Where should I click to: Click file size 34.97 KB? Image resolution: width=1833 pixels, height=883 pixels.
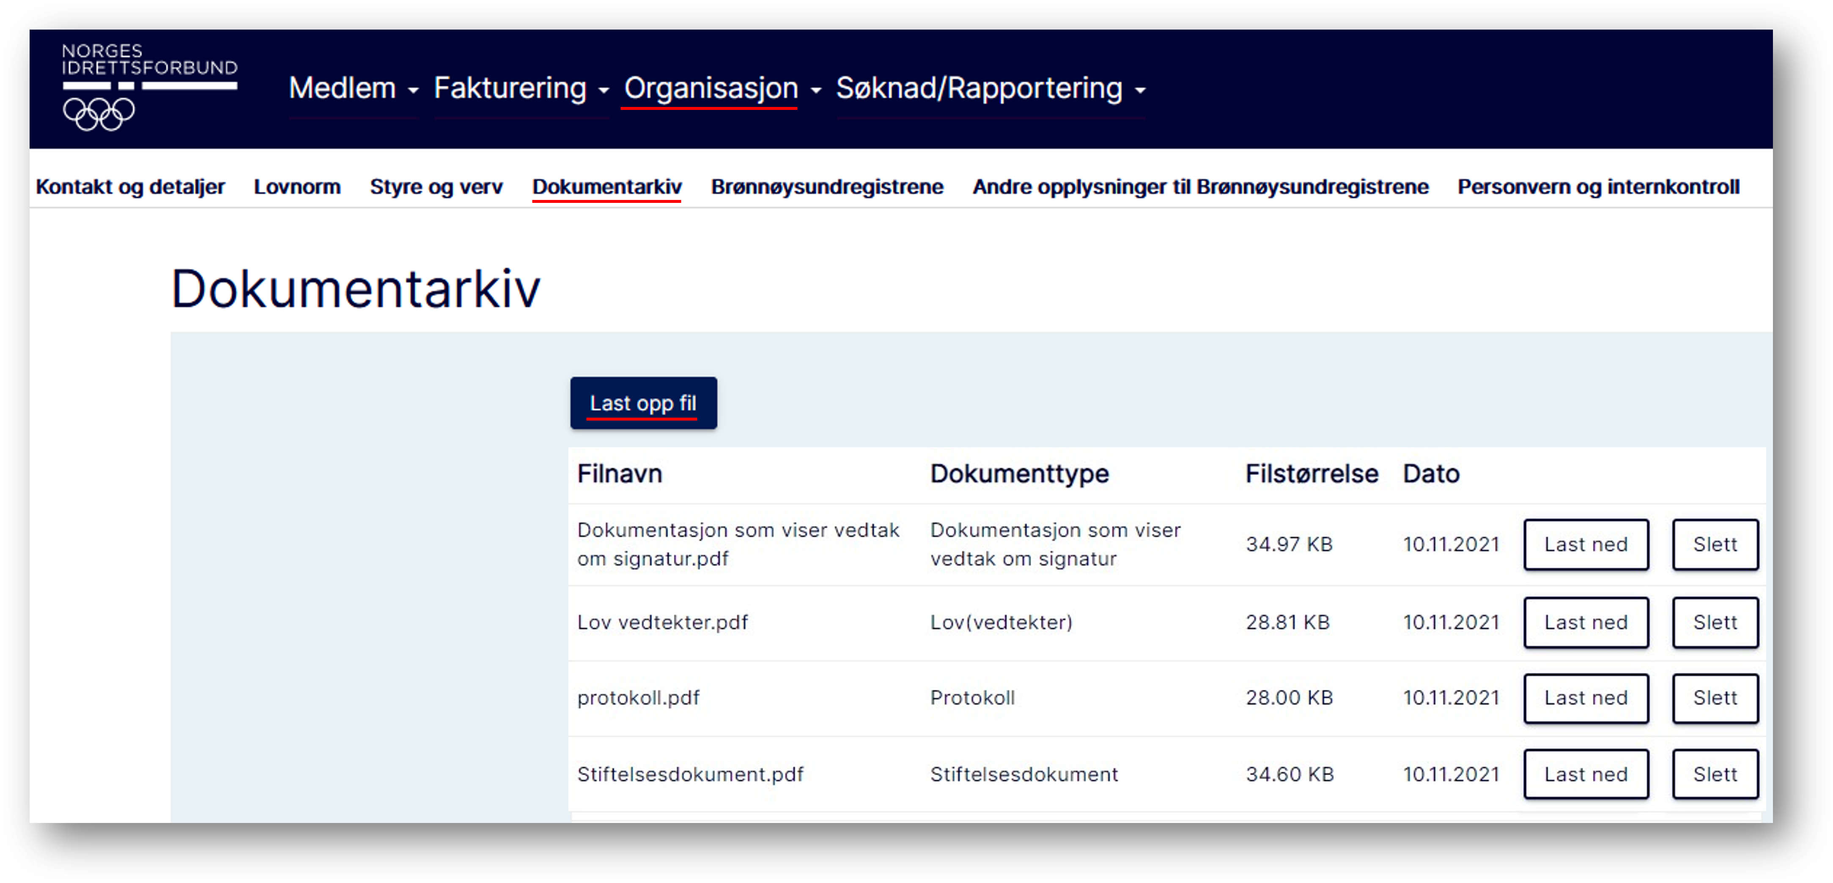point(1289,544)
